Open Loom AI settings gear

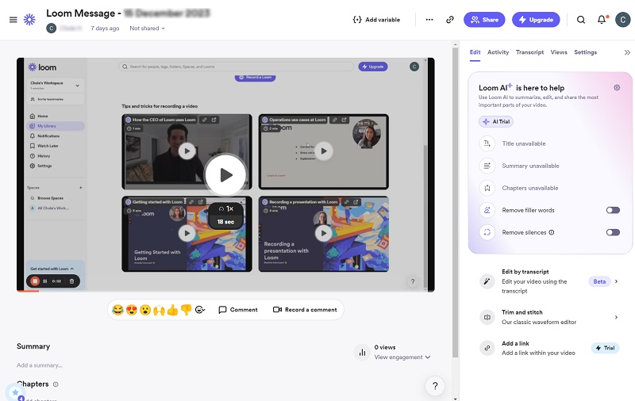tap(617, 88)
